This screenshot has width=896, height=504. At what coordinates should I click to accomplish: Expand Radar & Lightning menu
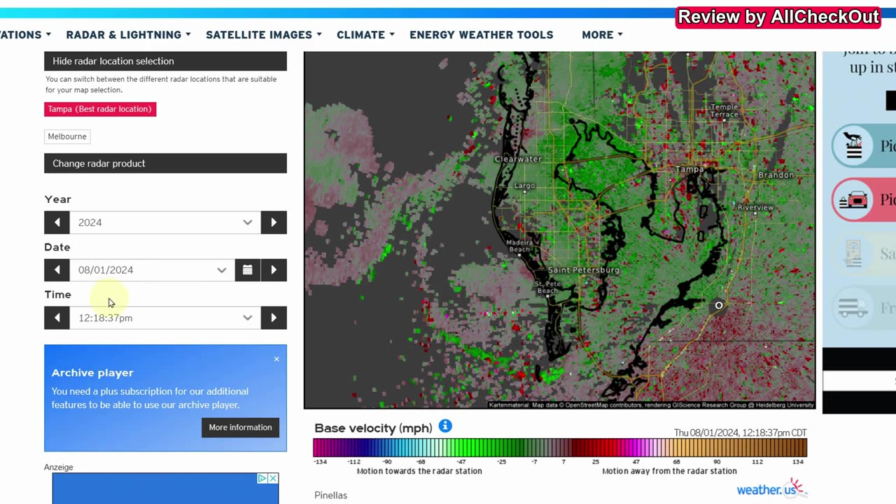click(x=129, y=35)
